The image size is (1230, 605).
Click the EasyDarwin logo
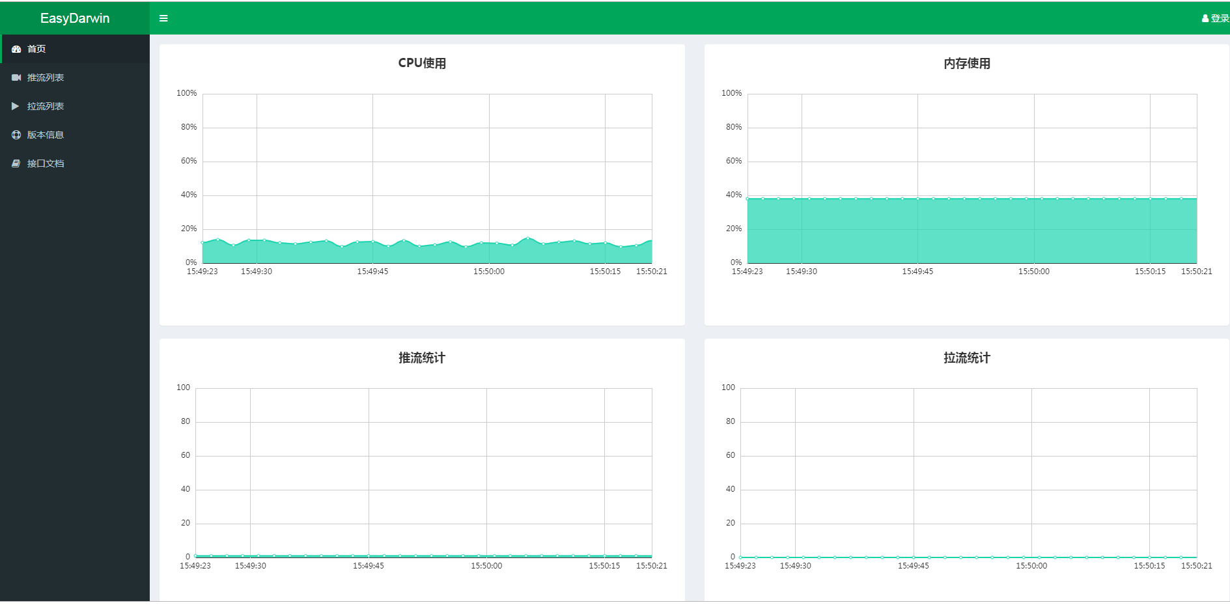point(74,18)
